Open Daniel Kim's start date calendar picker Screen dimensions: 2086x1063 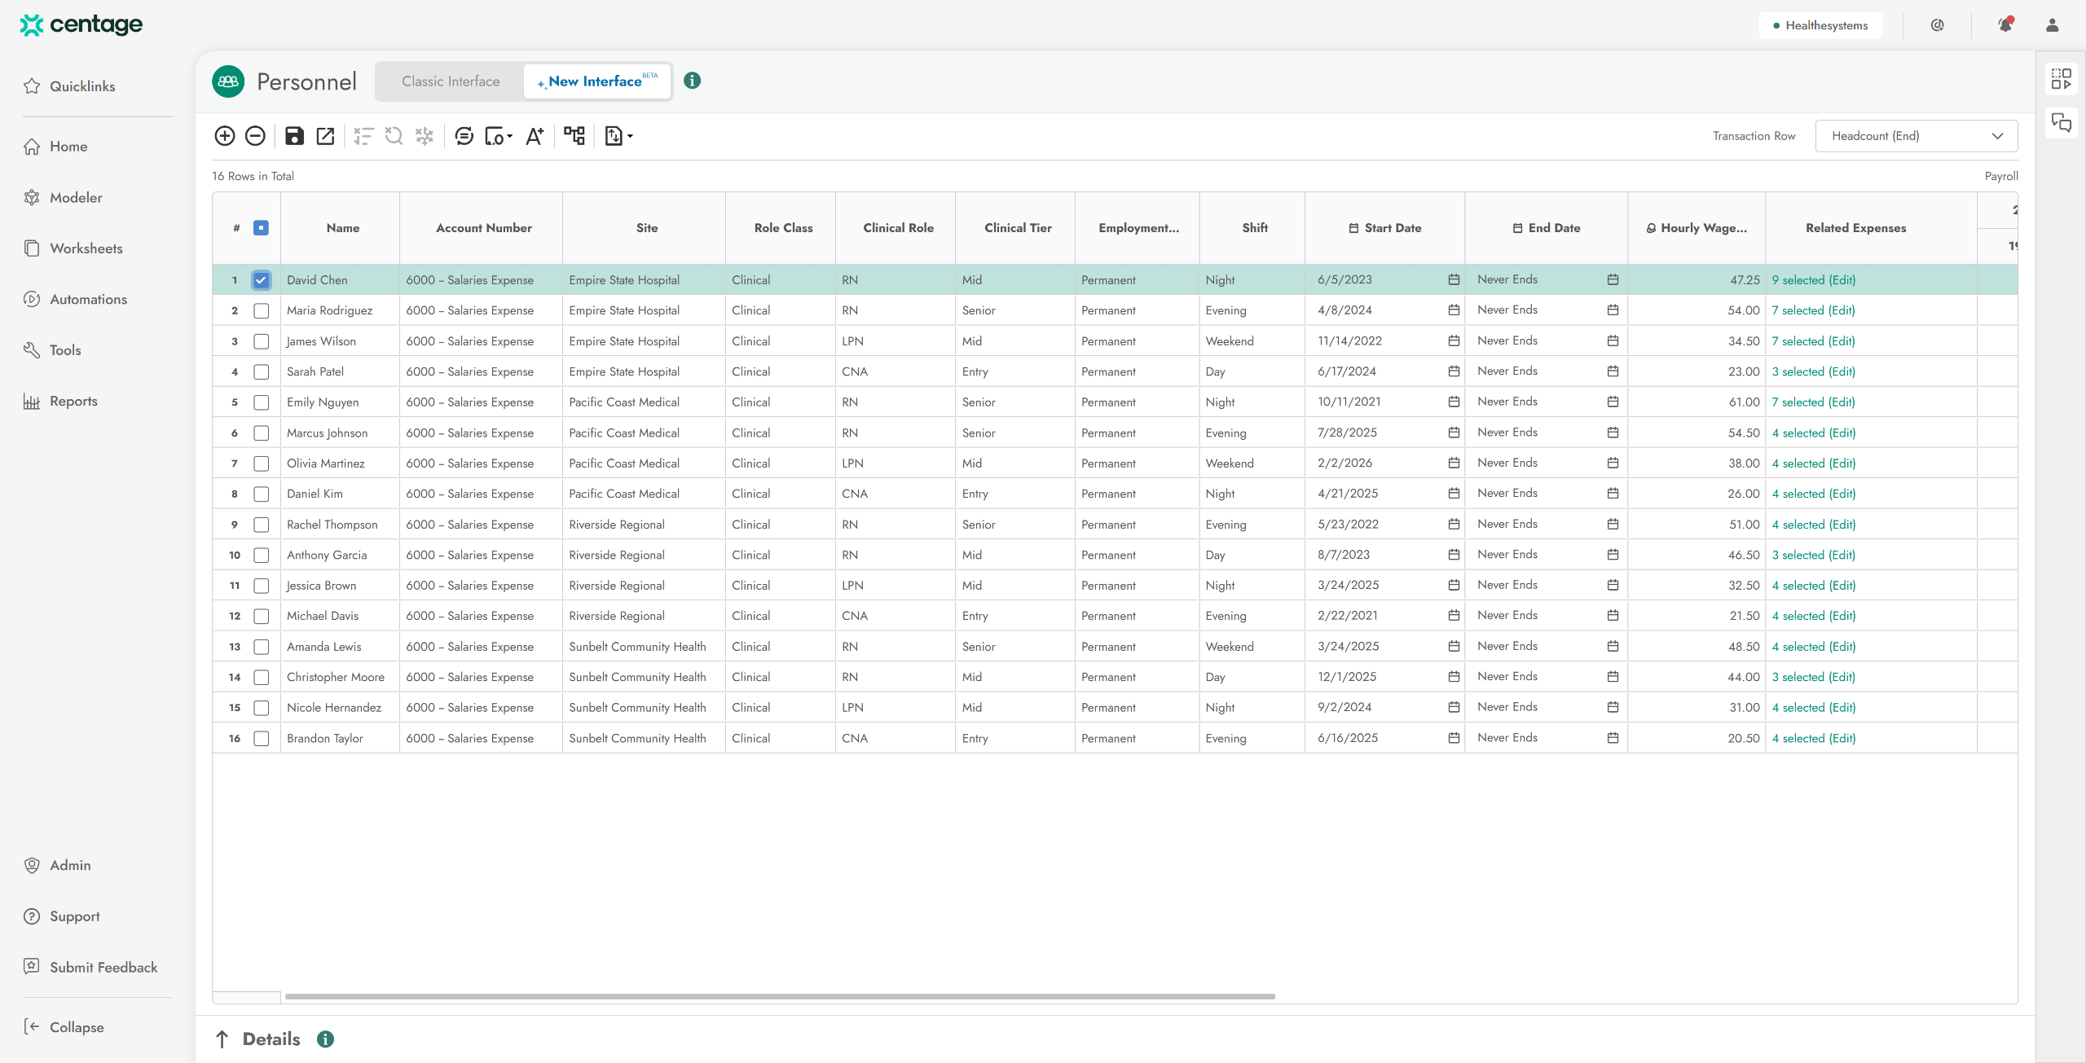1454,493
